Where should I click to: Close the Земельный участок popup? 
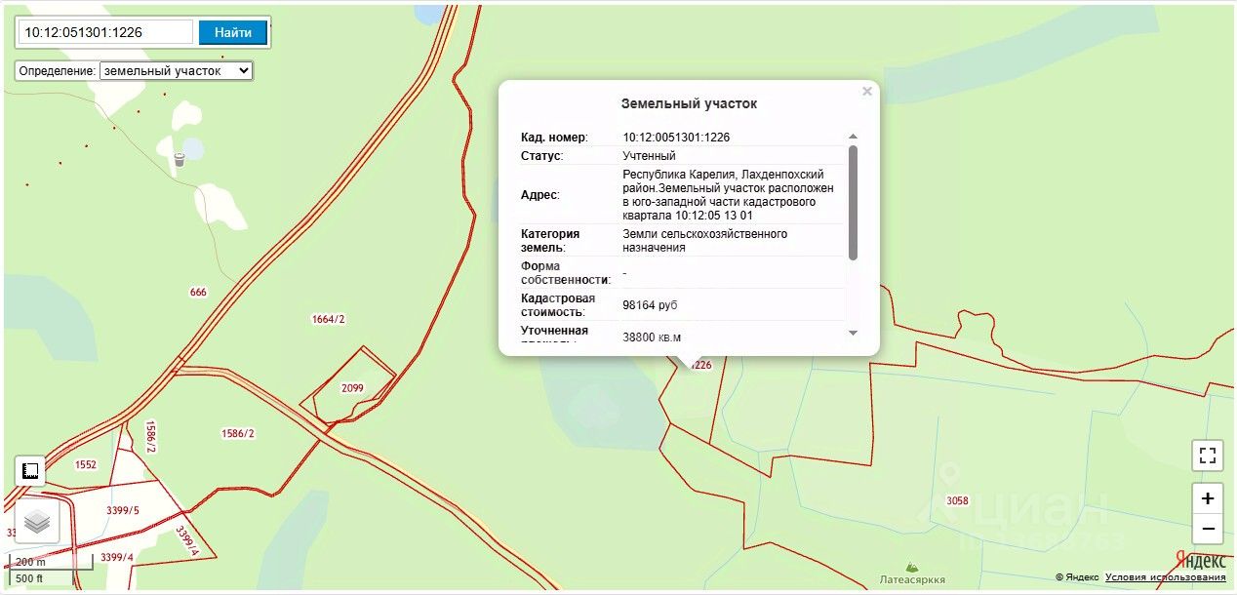click(866, 92)
